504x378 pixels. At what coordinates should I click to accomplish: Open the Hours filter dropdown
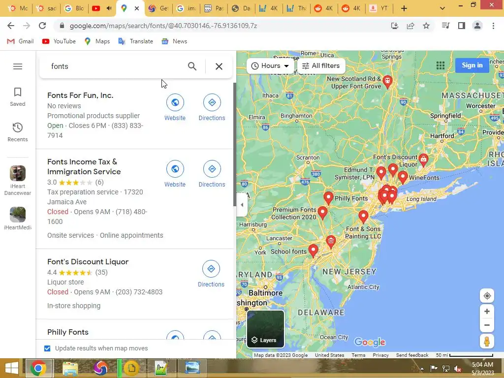270,66
